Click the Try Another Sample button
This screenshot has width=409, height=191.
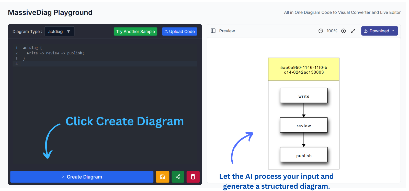[x=135, y=32]
